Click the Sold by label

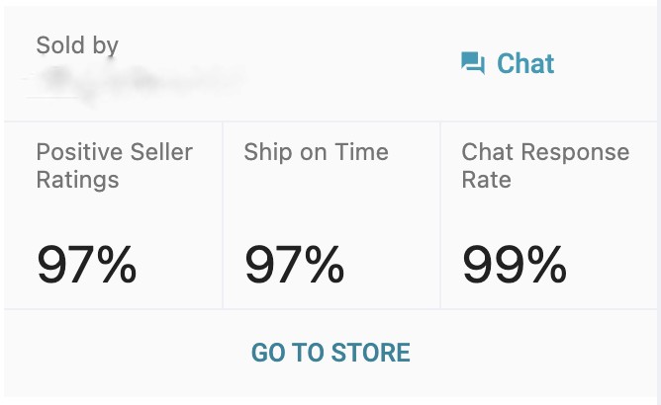(x=77, y=45)
